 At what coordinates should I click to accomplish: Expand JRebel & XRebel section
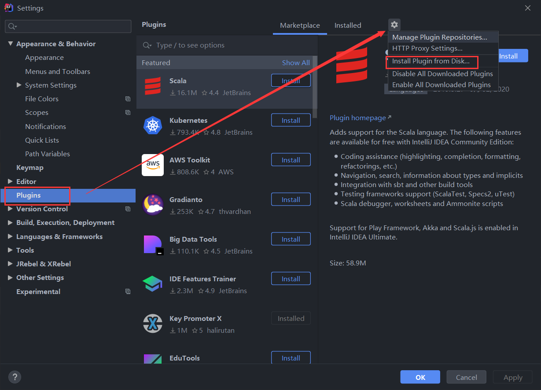pyautogui.click(x=11, y=264)
